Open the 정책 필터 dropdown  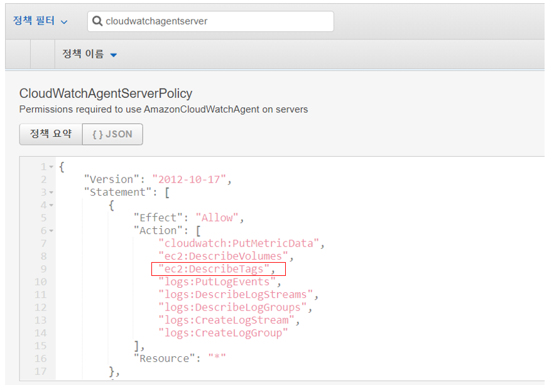(x=40, y=21)
